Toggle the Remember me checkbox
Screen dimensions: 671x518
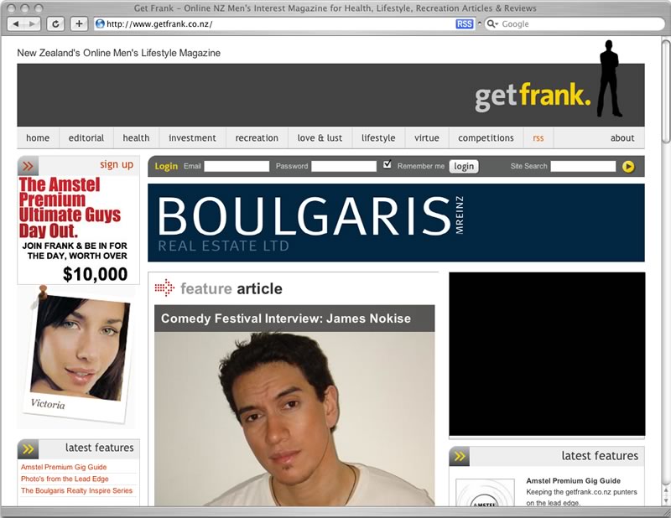click(388, 164)
